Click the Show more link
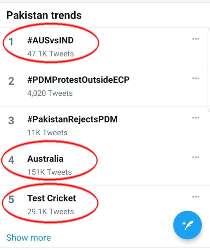Viewport: 210px width, 250px height. pos(28,238)
